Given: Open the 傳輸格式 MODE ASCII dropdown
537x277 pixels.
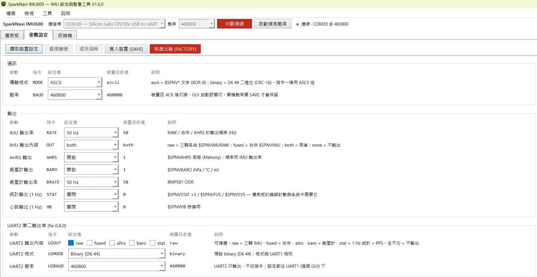Looking at the screenshot, I should click(75, 83).
